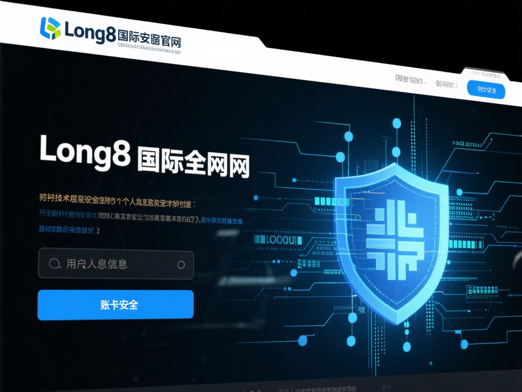Select the small tab above the header button

[485, 74]
